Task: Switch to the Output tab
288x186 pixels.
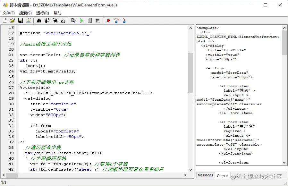Action: (222, 176)
